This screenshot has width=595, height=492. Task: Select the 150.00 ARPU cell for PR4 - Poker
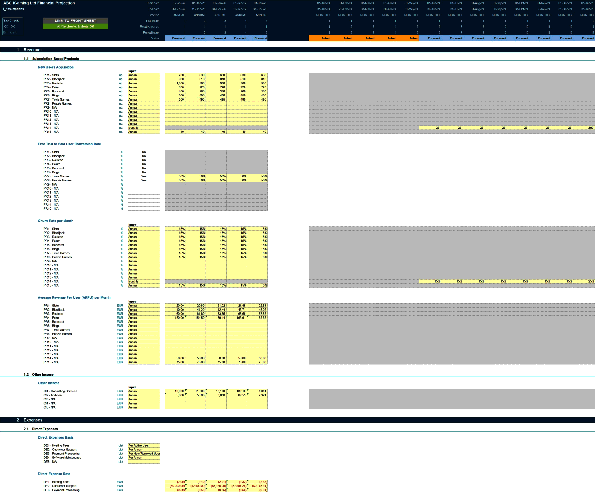[x=175, y=318]
